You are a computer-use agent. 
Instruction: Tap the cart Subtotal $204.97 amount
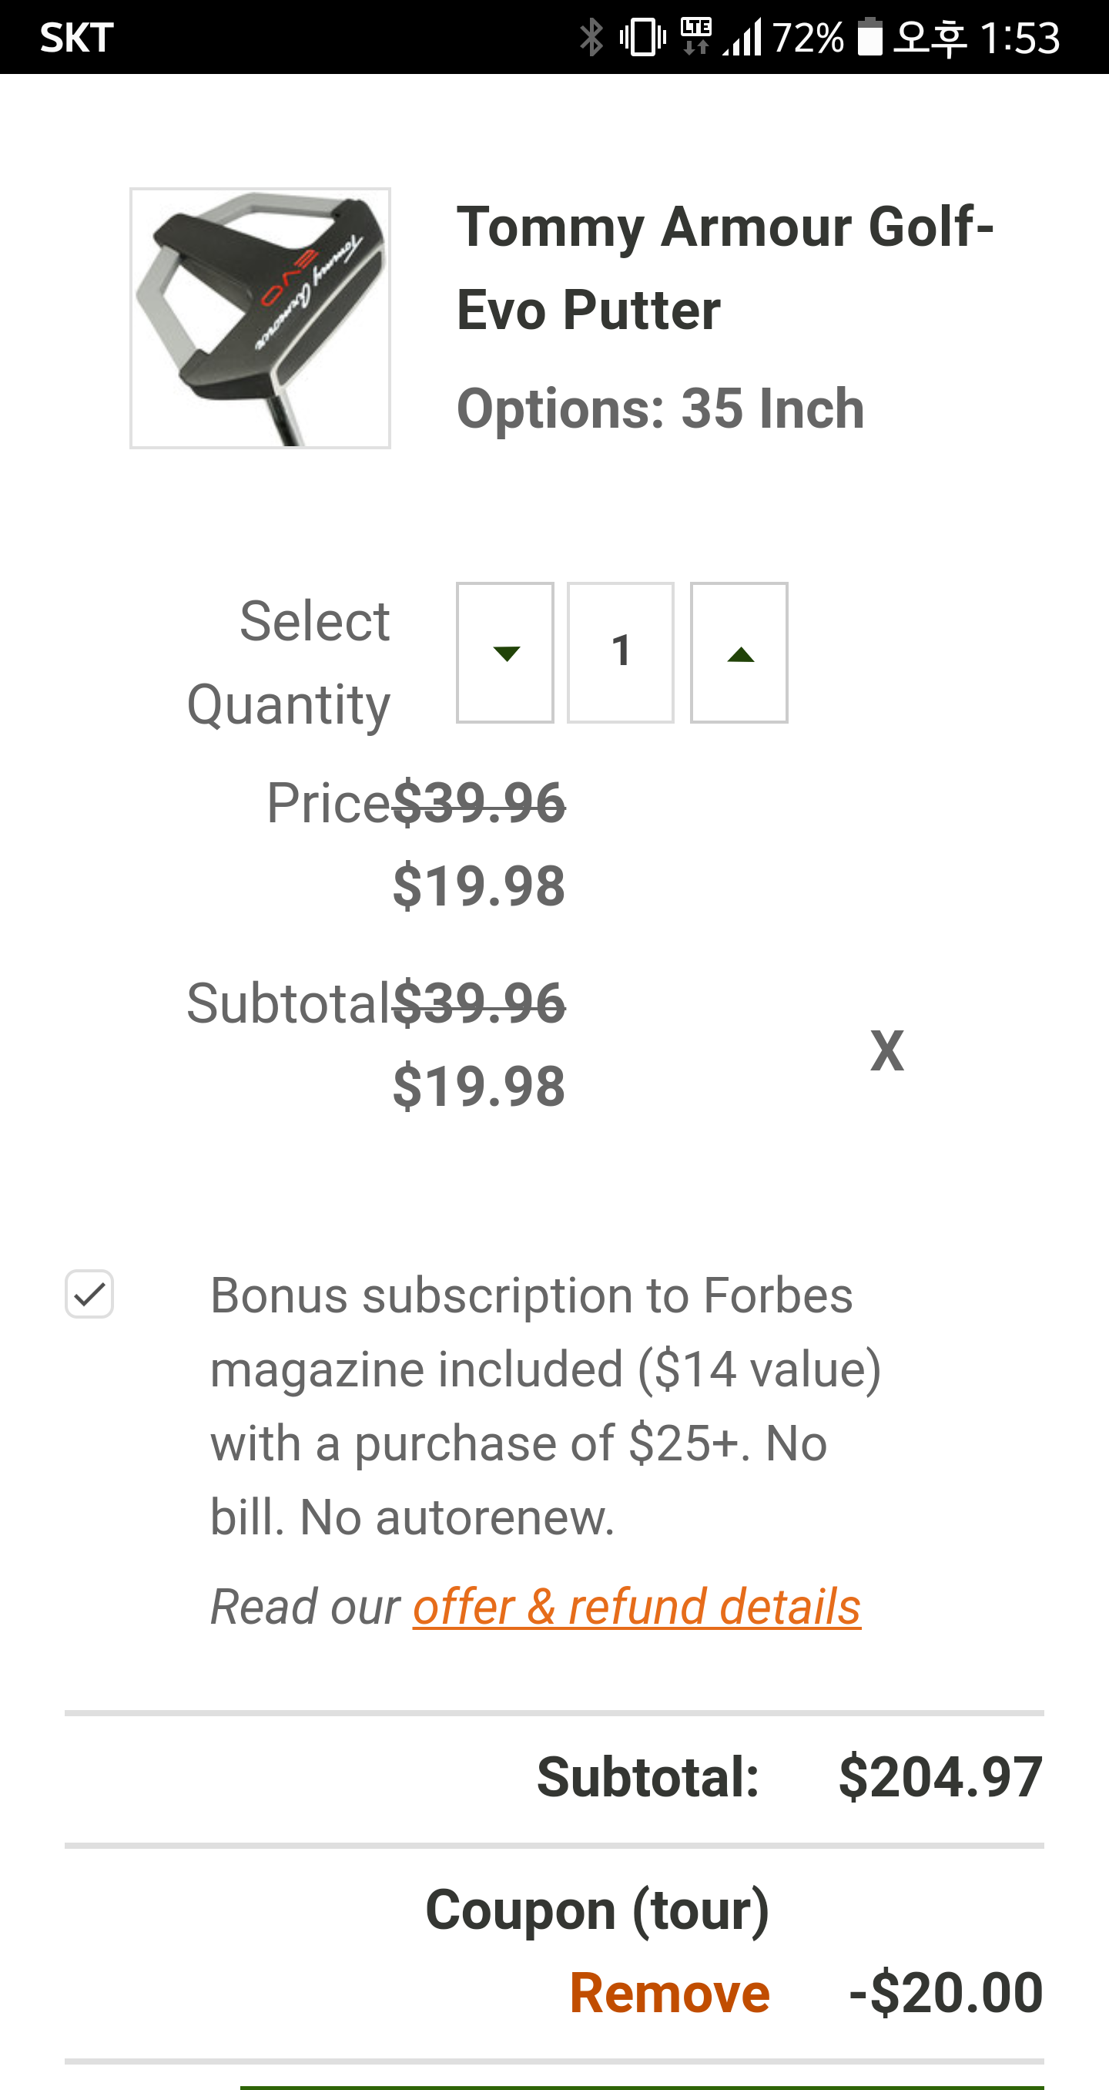[940, 1777]
